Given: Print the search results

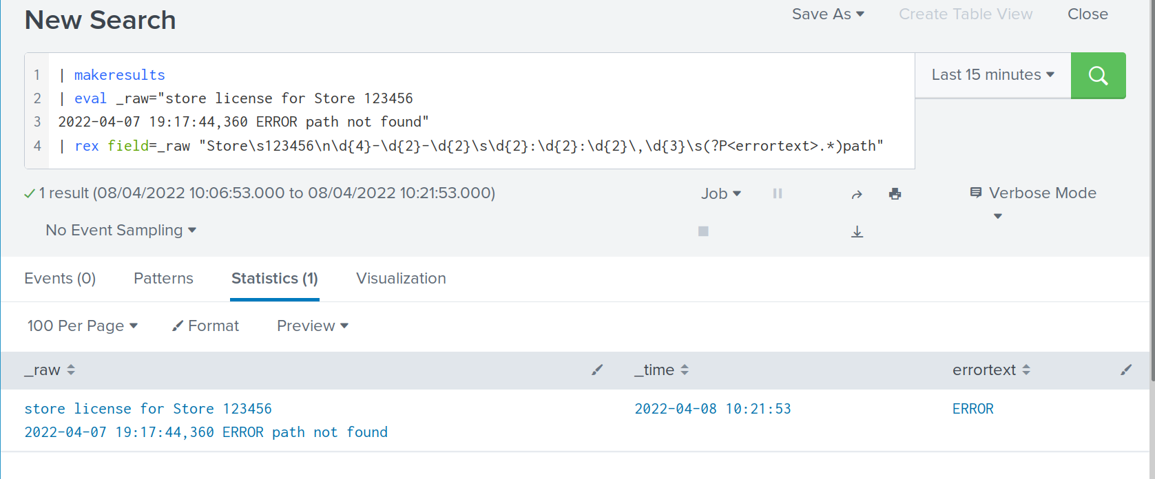Looking at the screenshot, I should 895,194.
